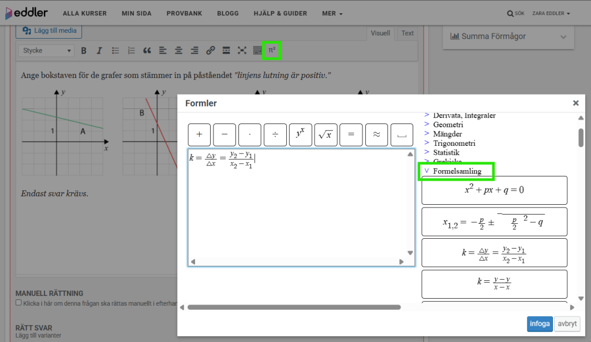Toggle bold formatting in editor toolbar
This screenshot has height=342, width=591.
click(x=84, y=51)
